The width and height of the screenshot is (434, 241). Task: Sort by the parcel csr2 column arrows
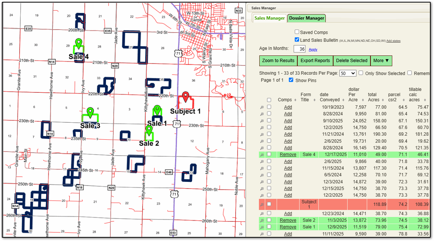click(x=404, y=100)
